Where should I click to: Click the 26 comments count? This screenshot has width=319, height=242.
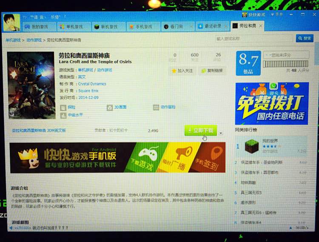point(218,55)
